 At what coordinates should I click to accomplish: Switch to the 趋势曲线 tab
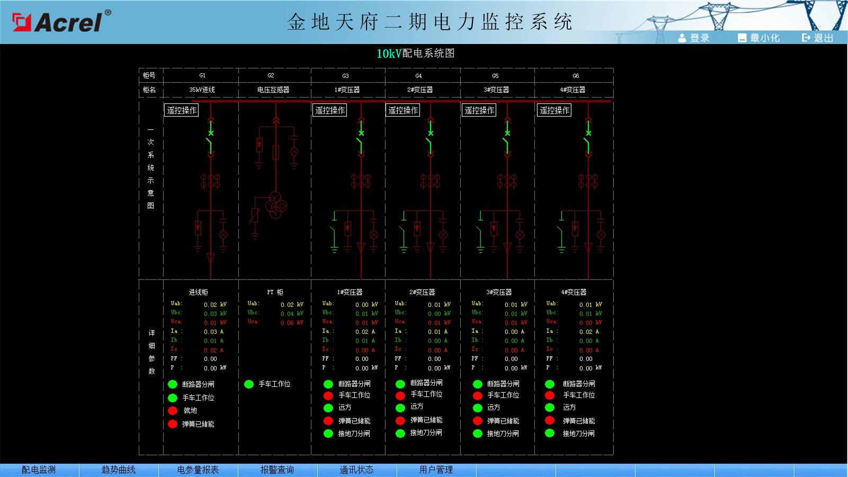[119, 470]
